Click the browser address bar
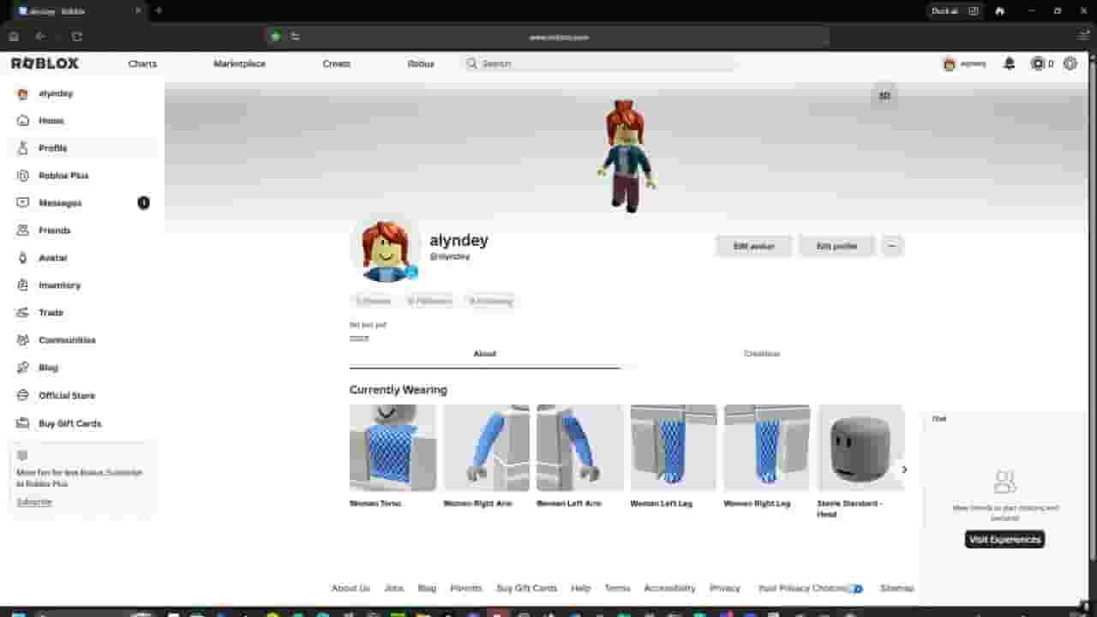Image resolution: width=1097 pixels, height=617 pixels. click(548, 37)
